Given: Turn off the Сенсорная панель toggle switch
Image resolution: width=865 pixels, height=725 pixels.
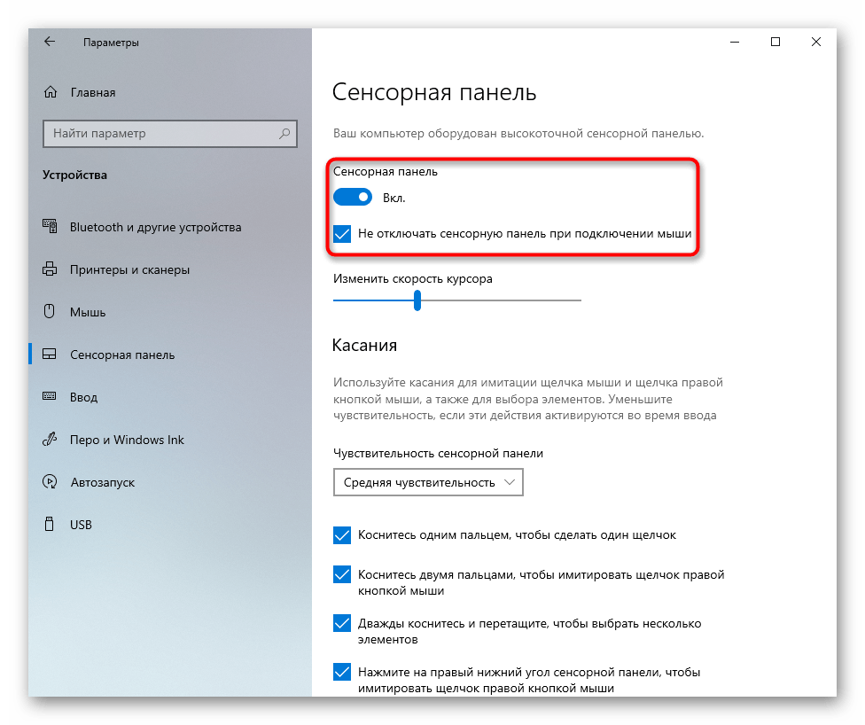Looking at the screenshot, I should point(353,197).
